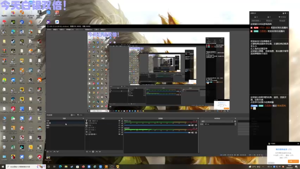Open the Help menu in OBS
300x169 pixels.
tap(103, 30)
